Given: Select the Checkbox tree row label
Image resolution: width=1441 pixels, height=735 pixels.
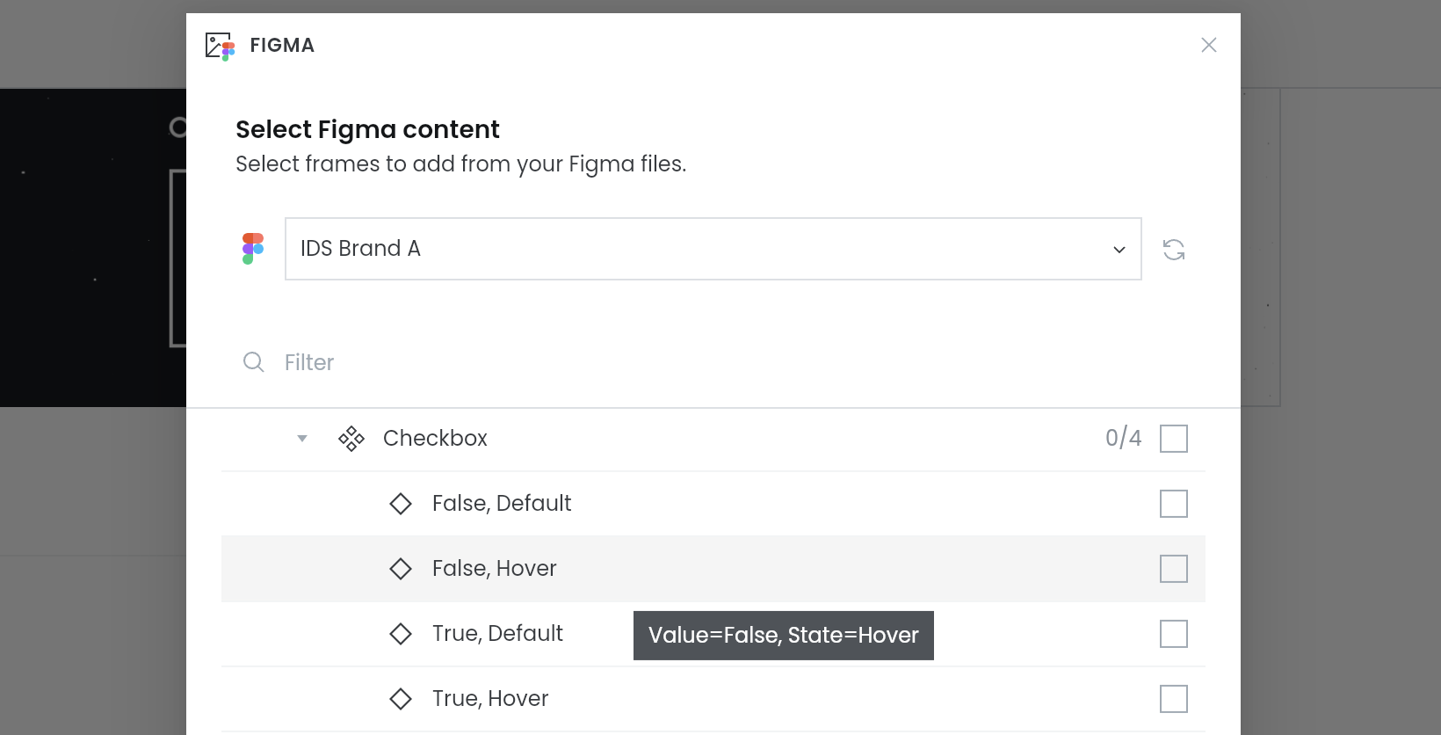Looking at the screenshot, I should click(x=435, y=438).
